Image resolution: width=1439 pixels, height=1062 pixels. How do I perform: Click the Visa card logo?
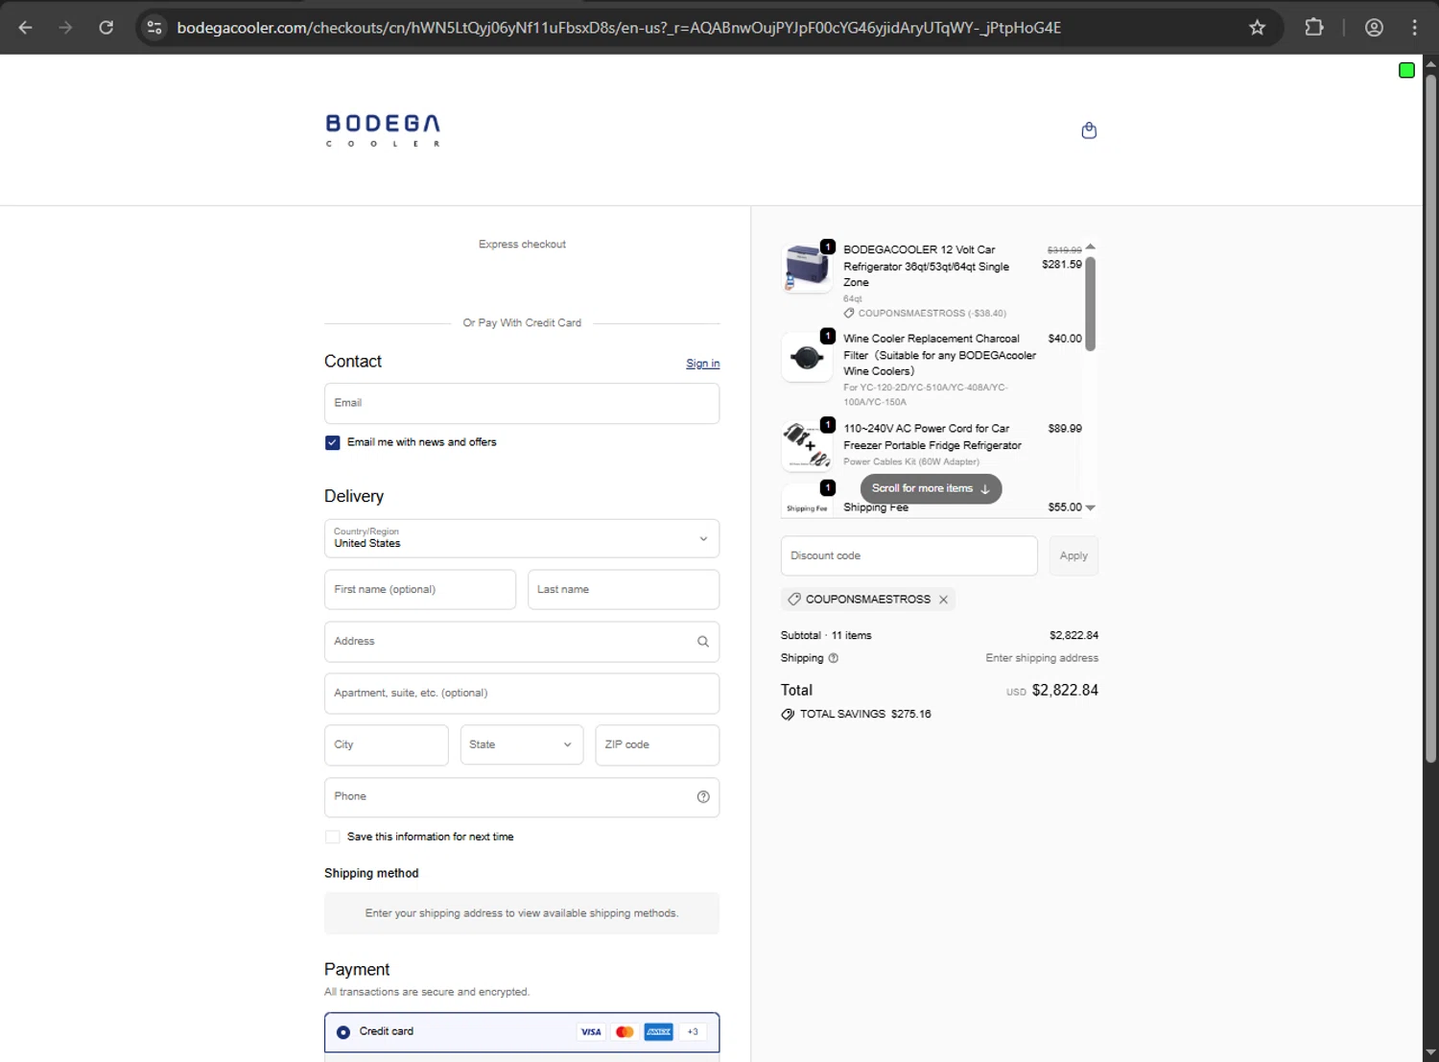click(x=591, y=1032)
